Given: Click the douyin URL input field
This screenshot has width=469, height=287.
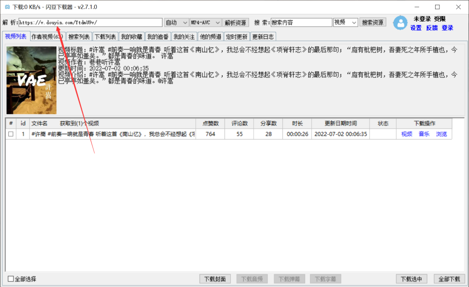Looking at the screenshot, I should point(90,23).
